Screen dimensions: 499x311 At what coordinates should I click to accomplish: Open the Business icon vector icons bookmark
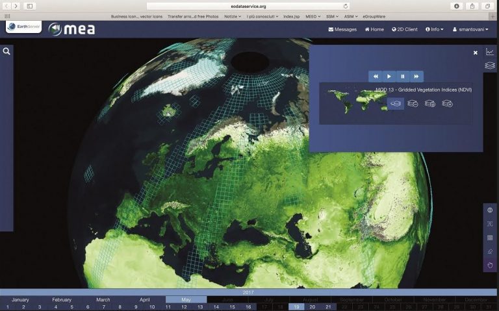pyautogui.click(x=136, y=16)
